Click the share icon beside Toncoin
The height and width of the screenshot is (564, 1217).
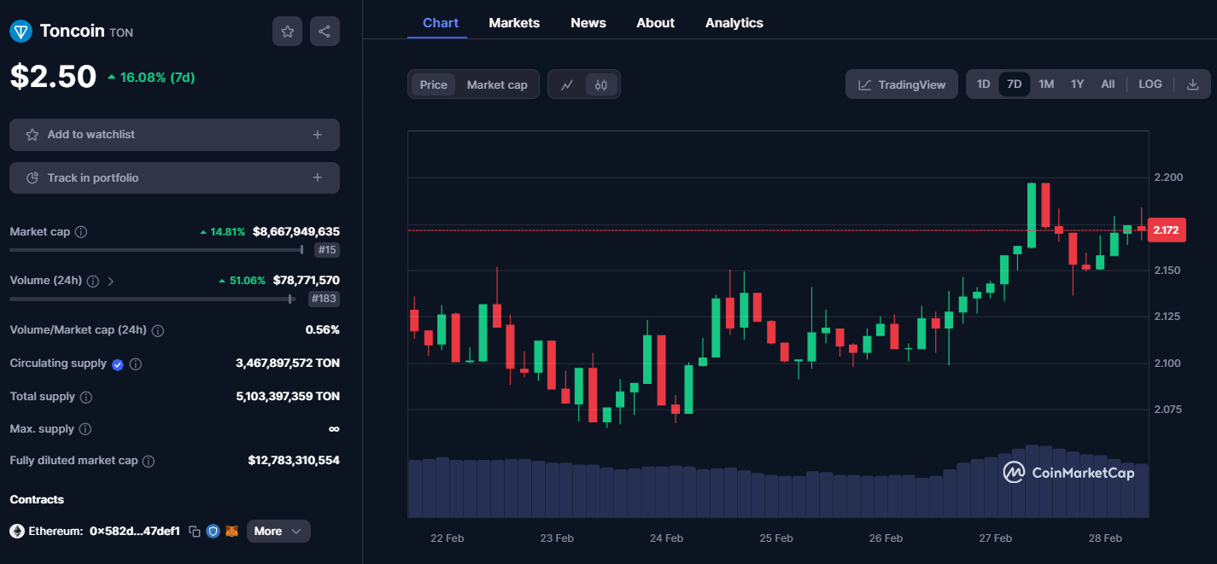(325, 32)
